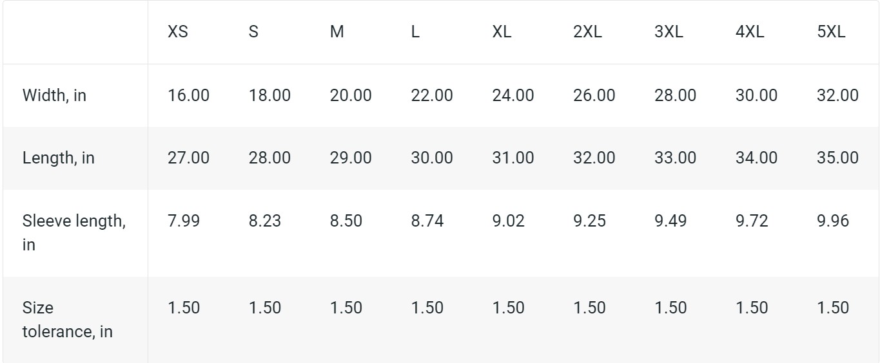Screen dimensions: 880x363
Task: Click width value 16.00 for XS
Action: pyautogui.click(x=188, y=96)
